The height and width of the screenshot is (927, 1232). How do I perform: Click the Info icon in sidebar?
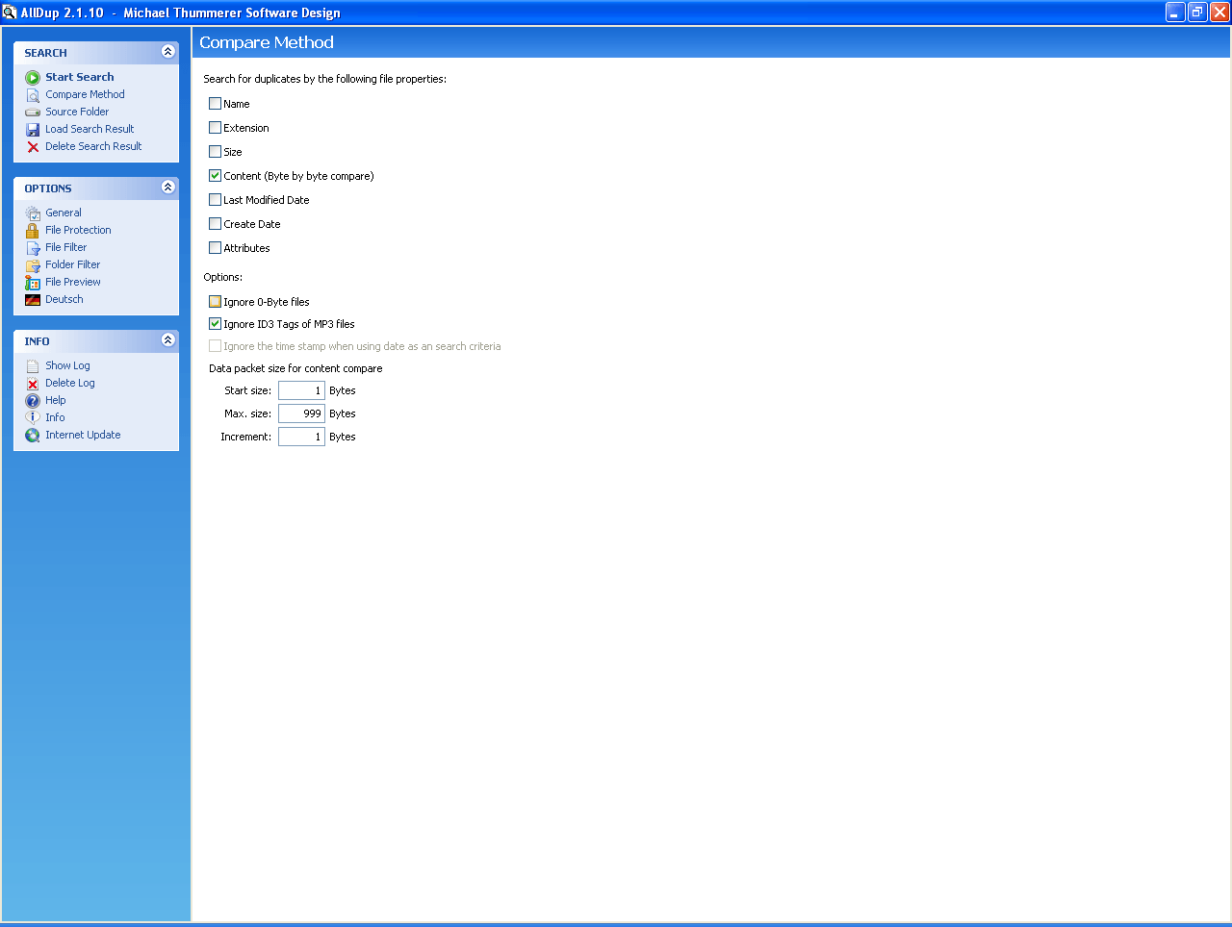33,417
